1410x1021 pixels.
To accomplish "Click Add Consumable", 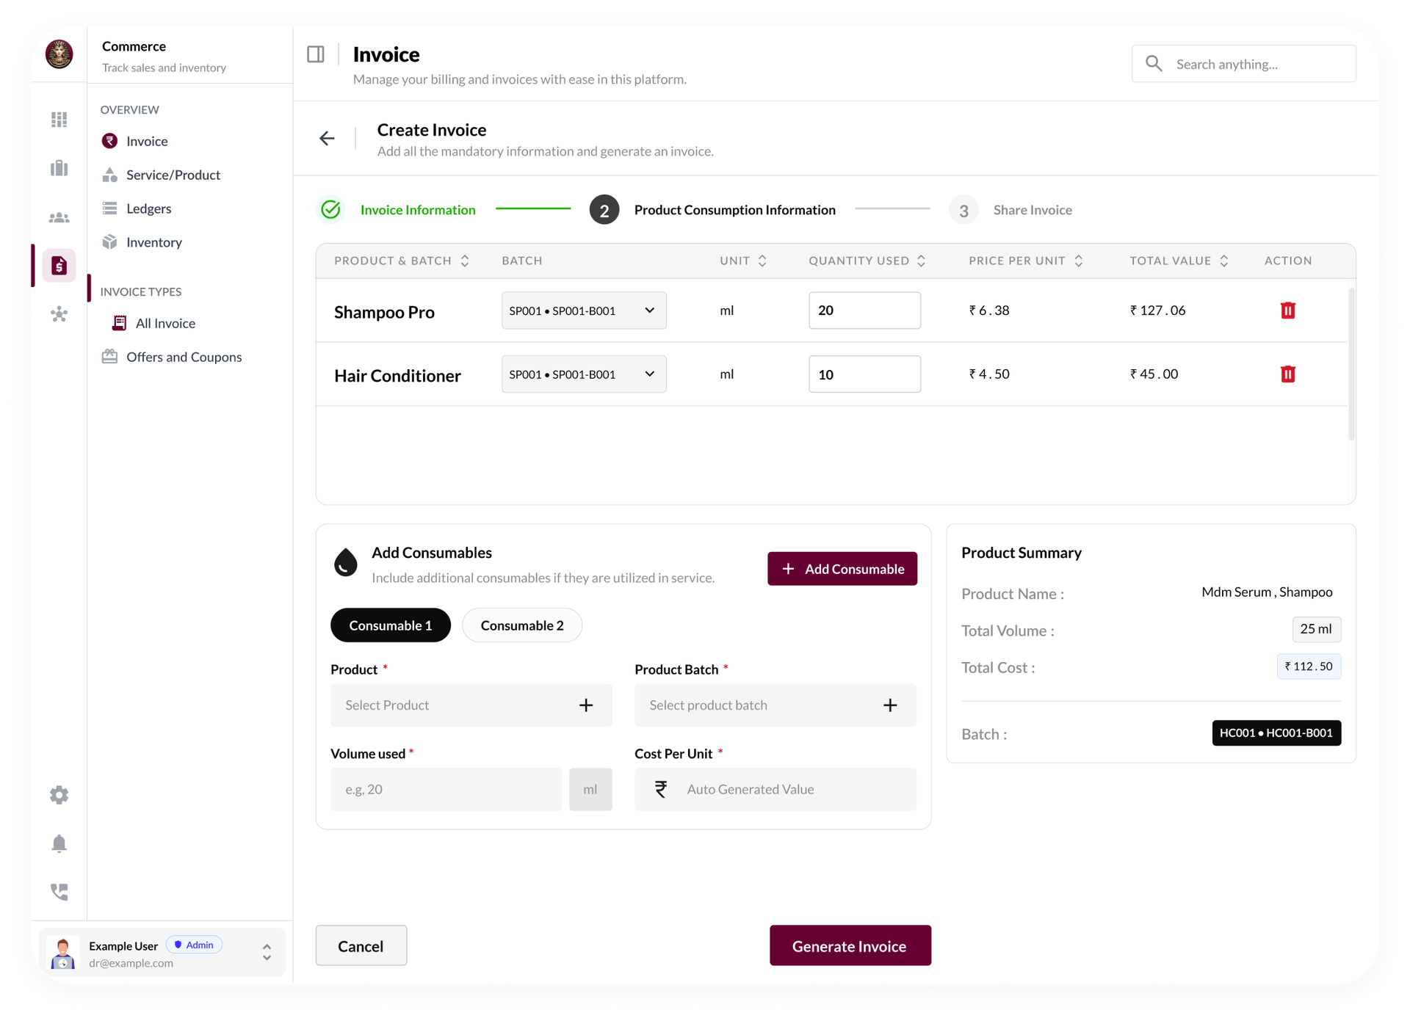I will 842,568.
